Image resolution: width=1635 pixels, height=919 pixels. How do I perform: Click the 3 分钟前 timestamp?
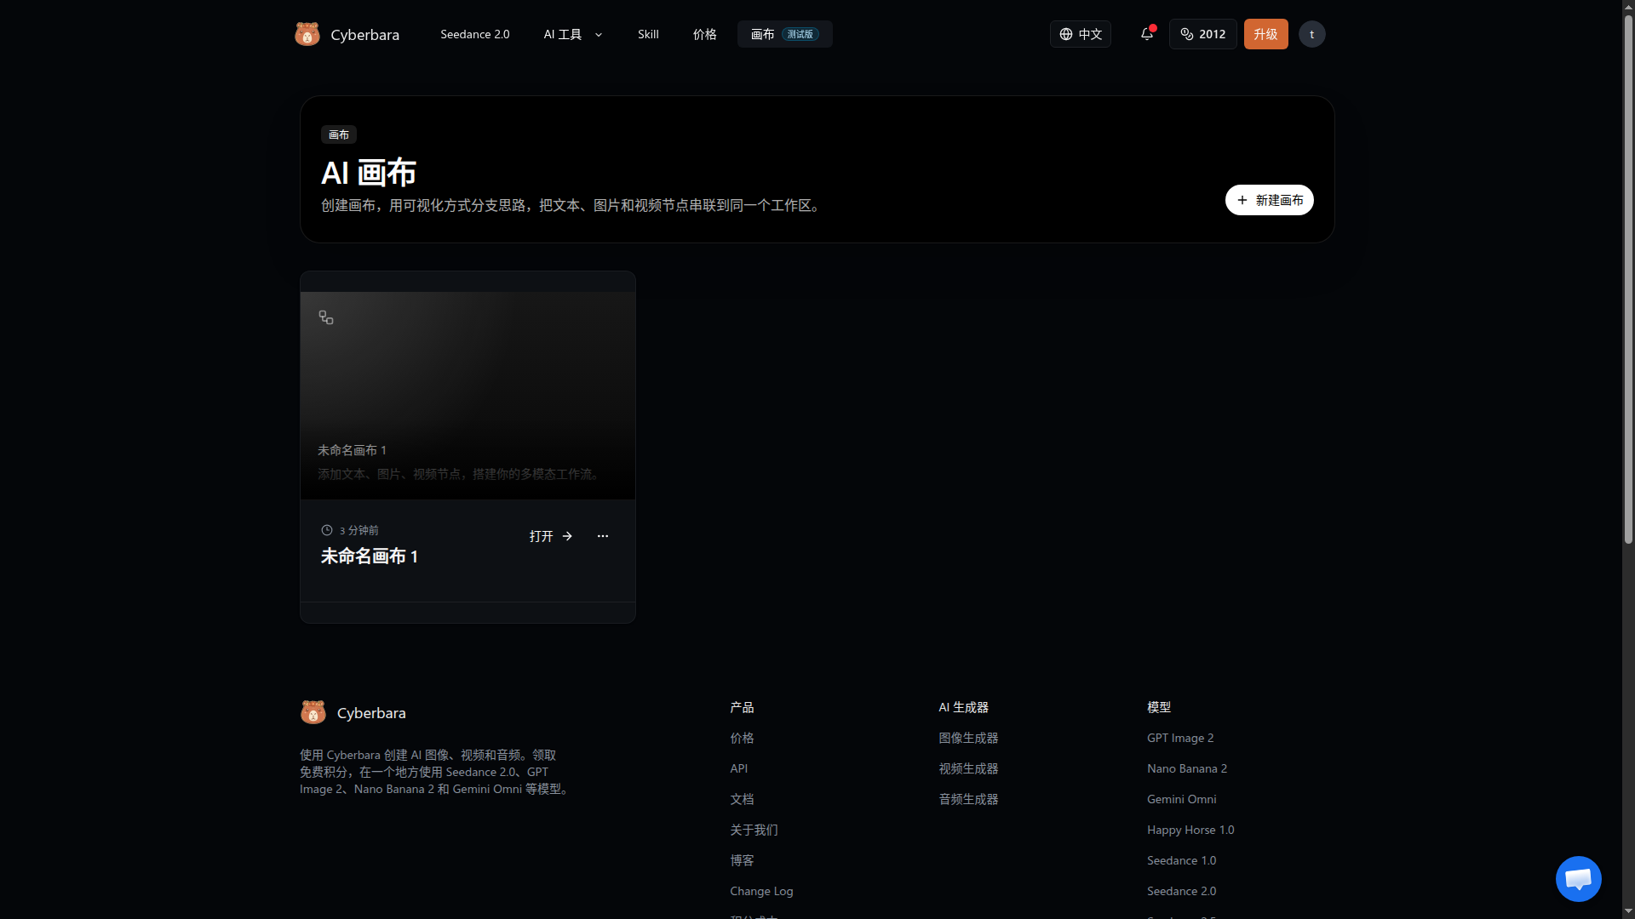tap(350, 530)
